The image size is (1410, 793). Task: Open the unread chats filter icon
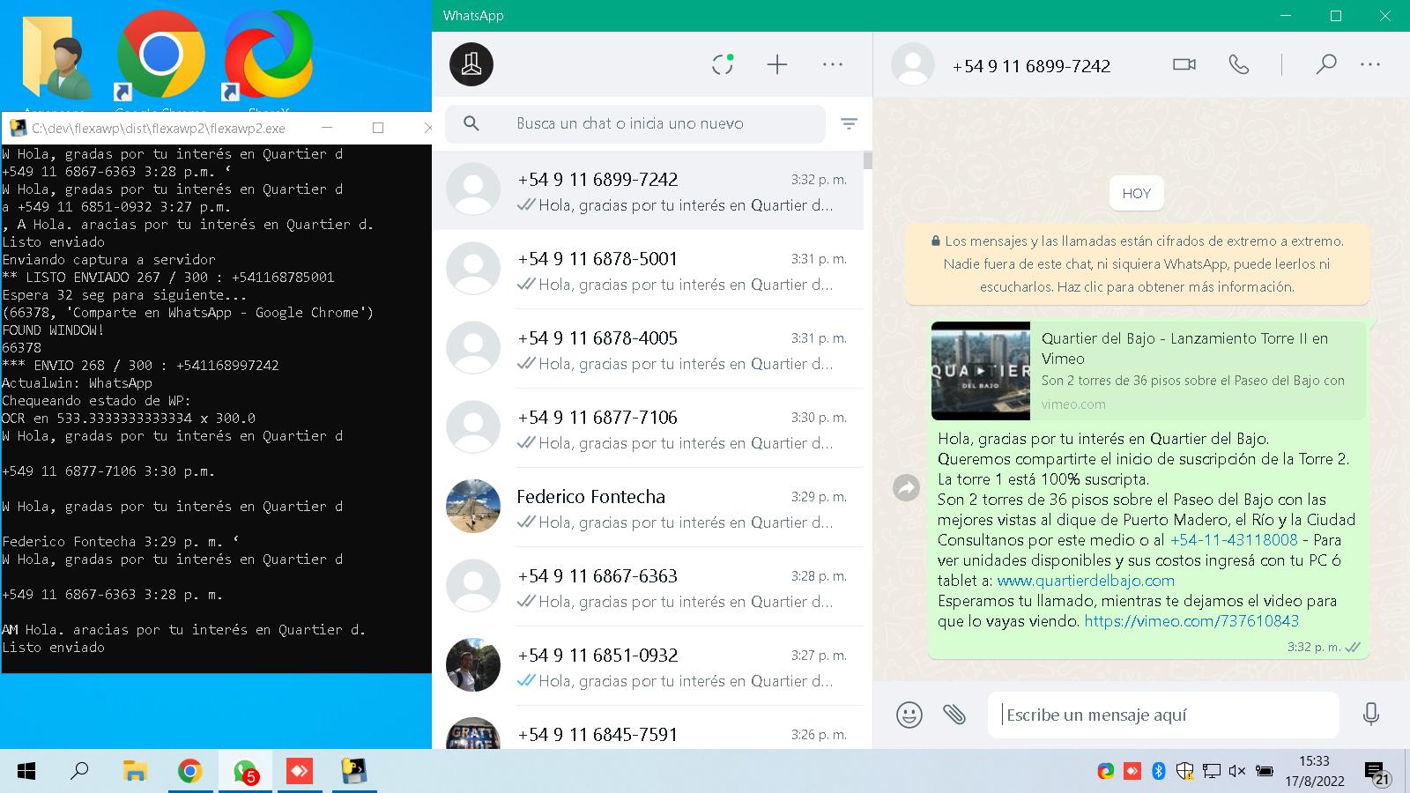click(x=849, y=124)
